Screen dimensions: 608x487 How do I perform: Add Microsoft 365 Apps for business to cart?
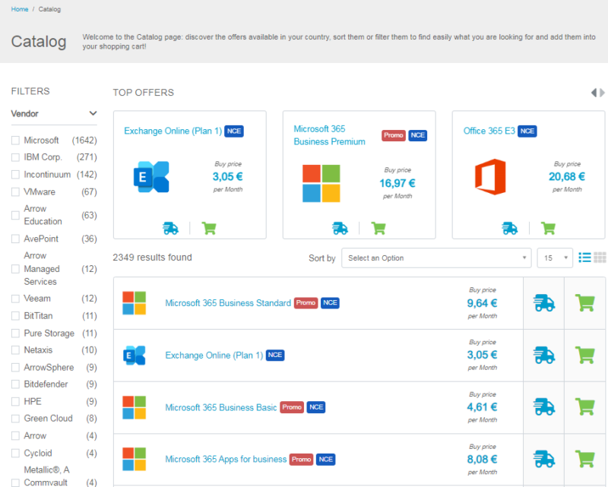tap(585, 459)
